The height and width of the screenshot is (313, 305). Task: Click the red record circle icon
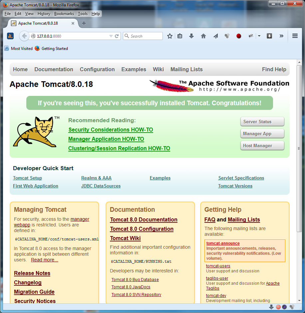click(239, 36)
